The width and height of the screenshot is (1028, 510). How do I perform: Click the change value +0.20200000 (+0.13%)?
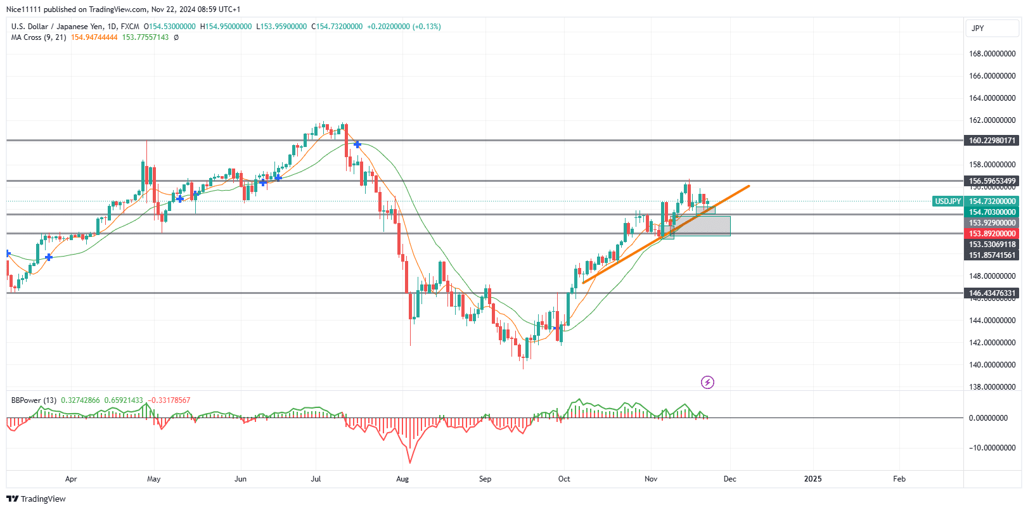coord(404,27)
